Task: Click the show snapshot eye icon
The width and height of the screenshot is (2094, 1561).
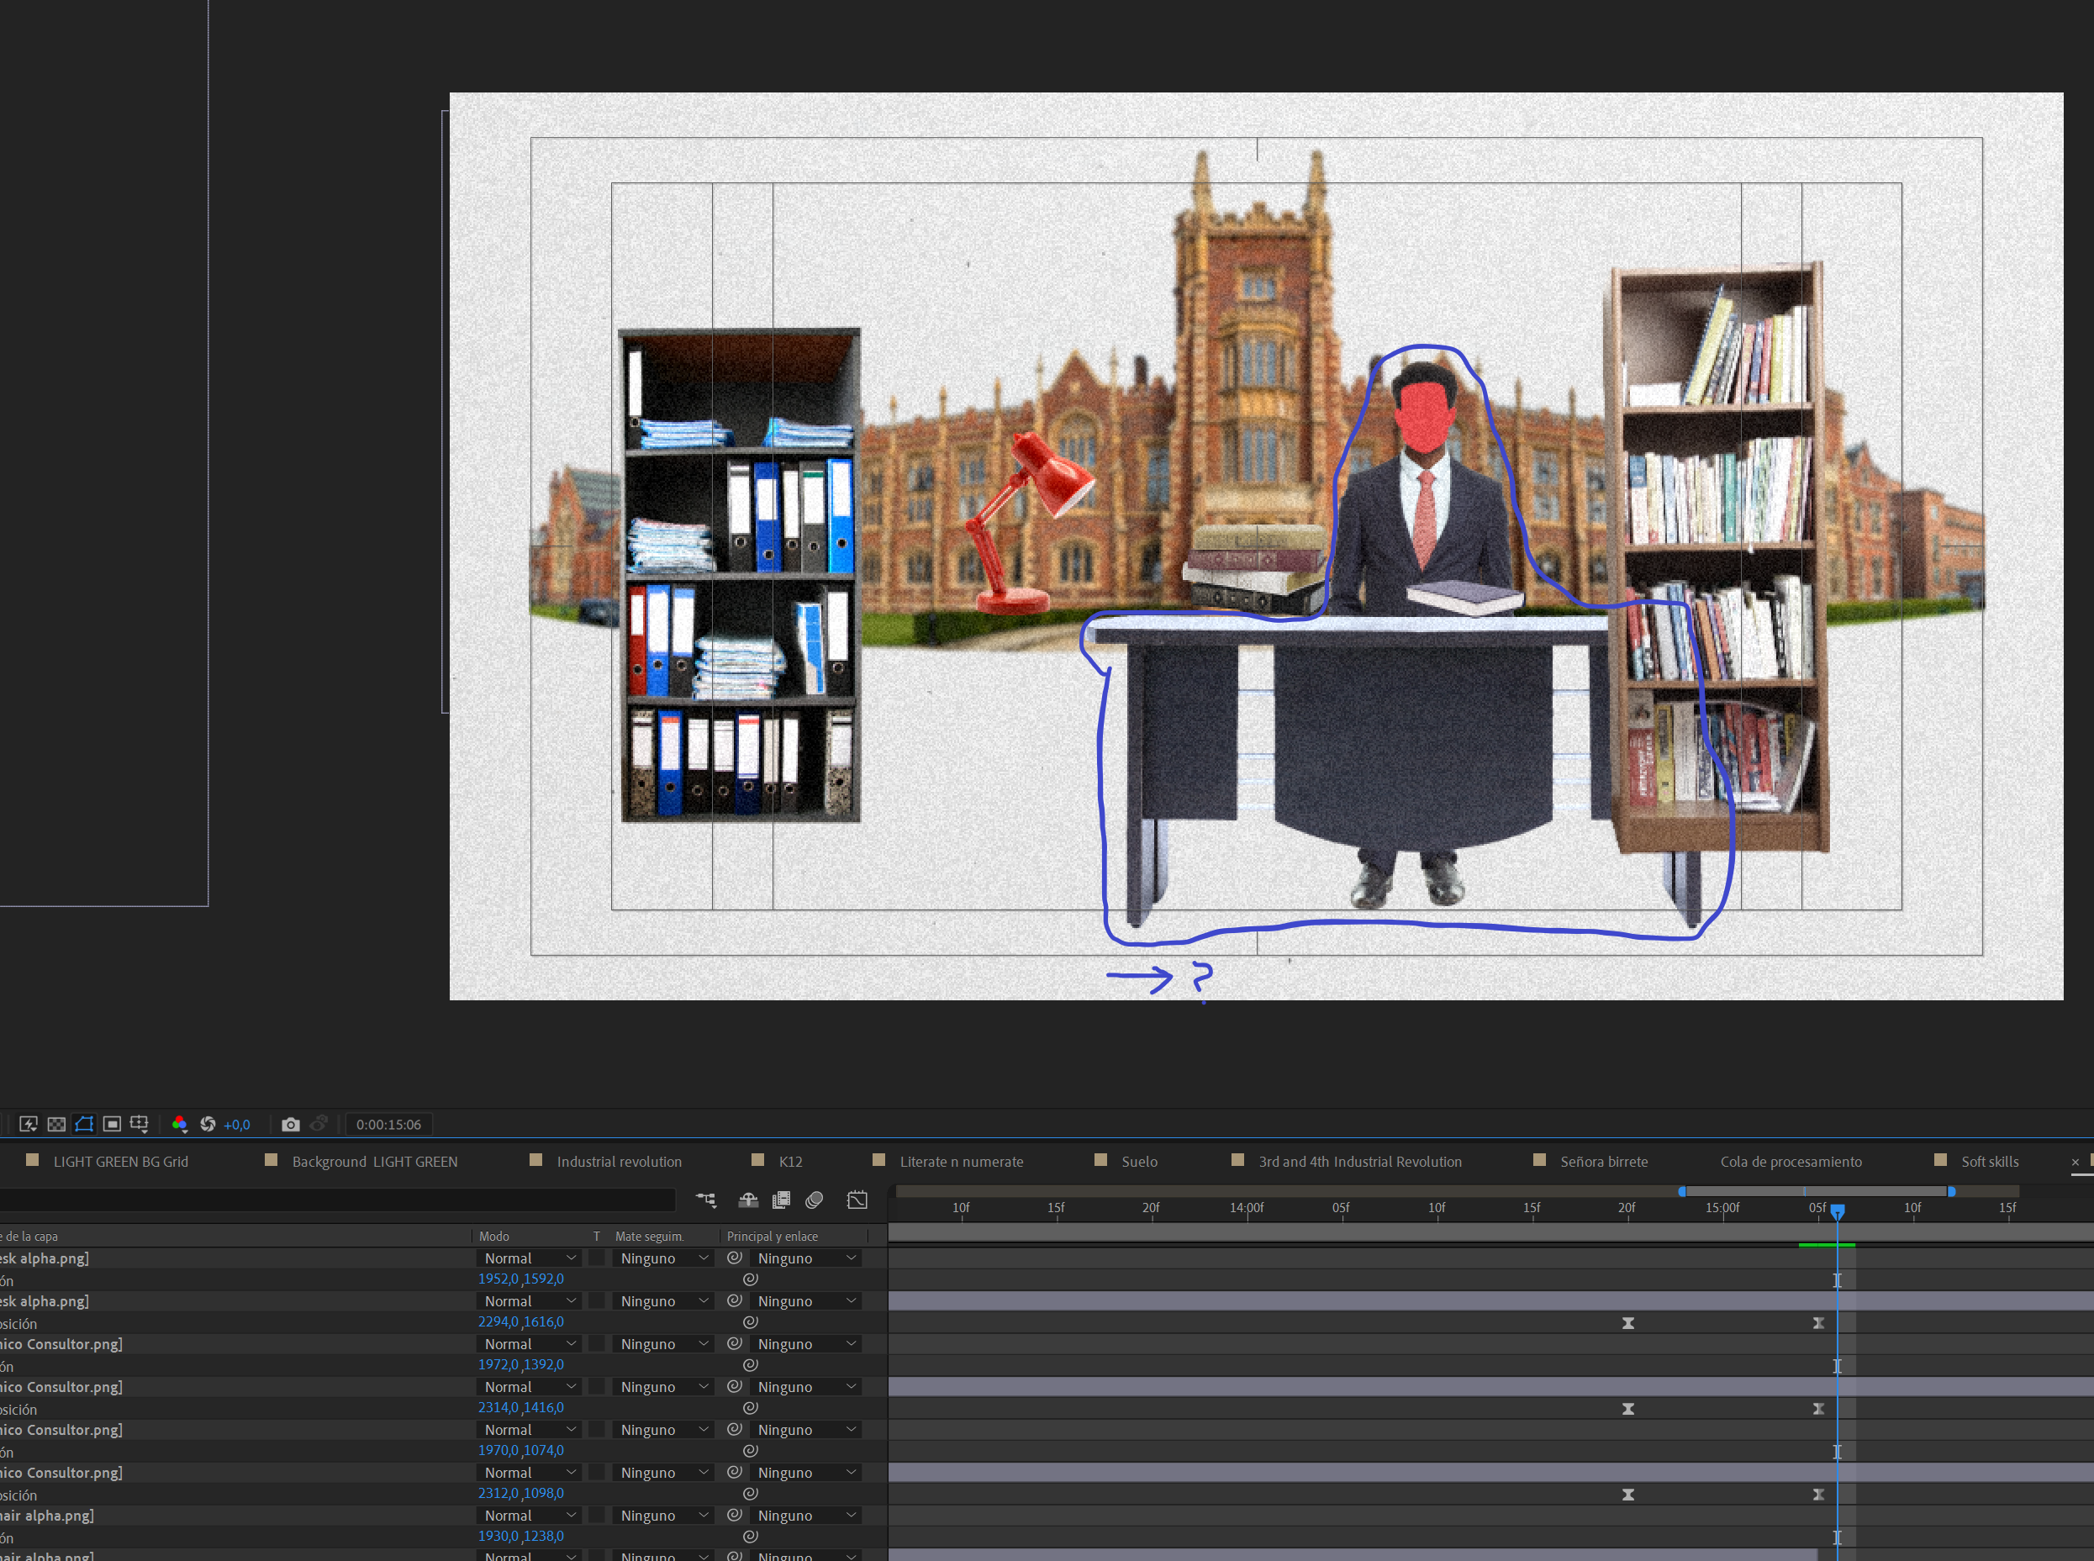Action: click(319, 1125)
